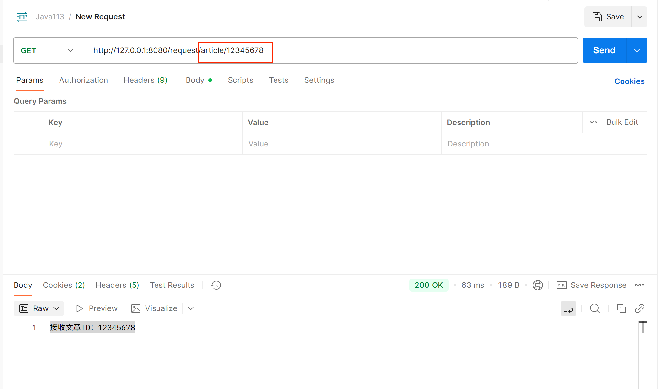Viewport: 660px width, 389px height.
Task: Click the Cookies link
Action: click(629, 81)
